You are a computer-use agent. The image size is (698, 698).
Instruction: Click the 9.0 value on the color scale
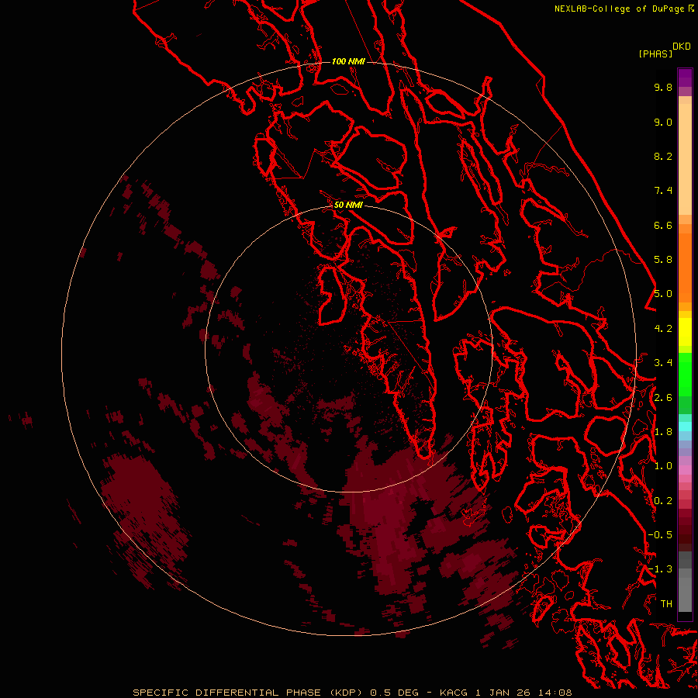tap(663, 122)
